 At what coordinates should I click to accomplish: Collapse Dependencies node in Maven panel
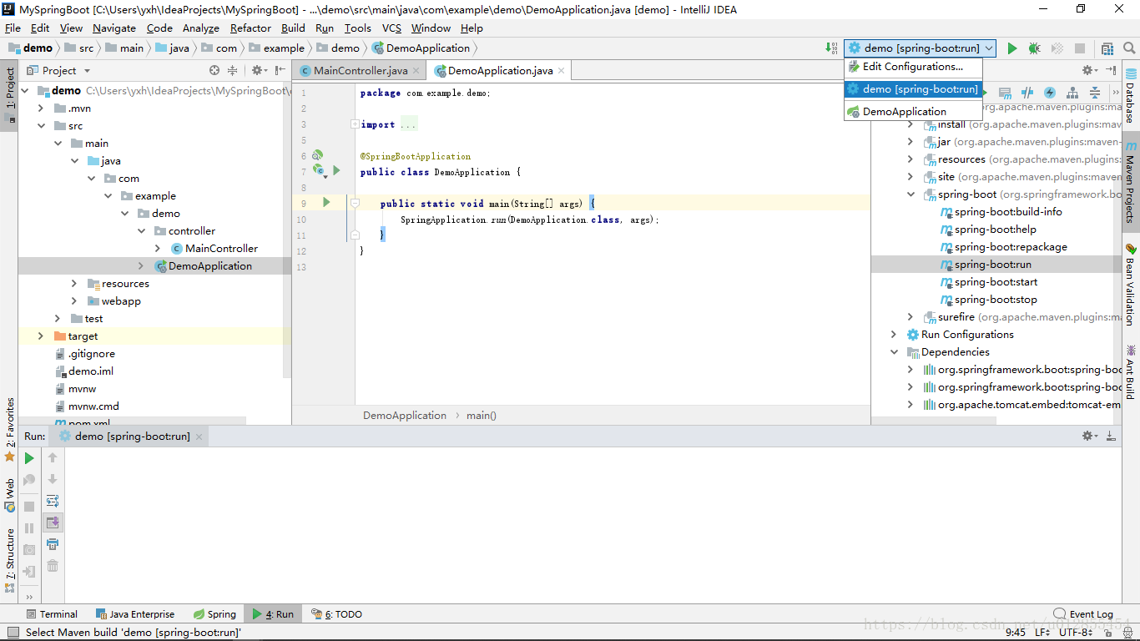(x=894, y=352)
